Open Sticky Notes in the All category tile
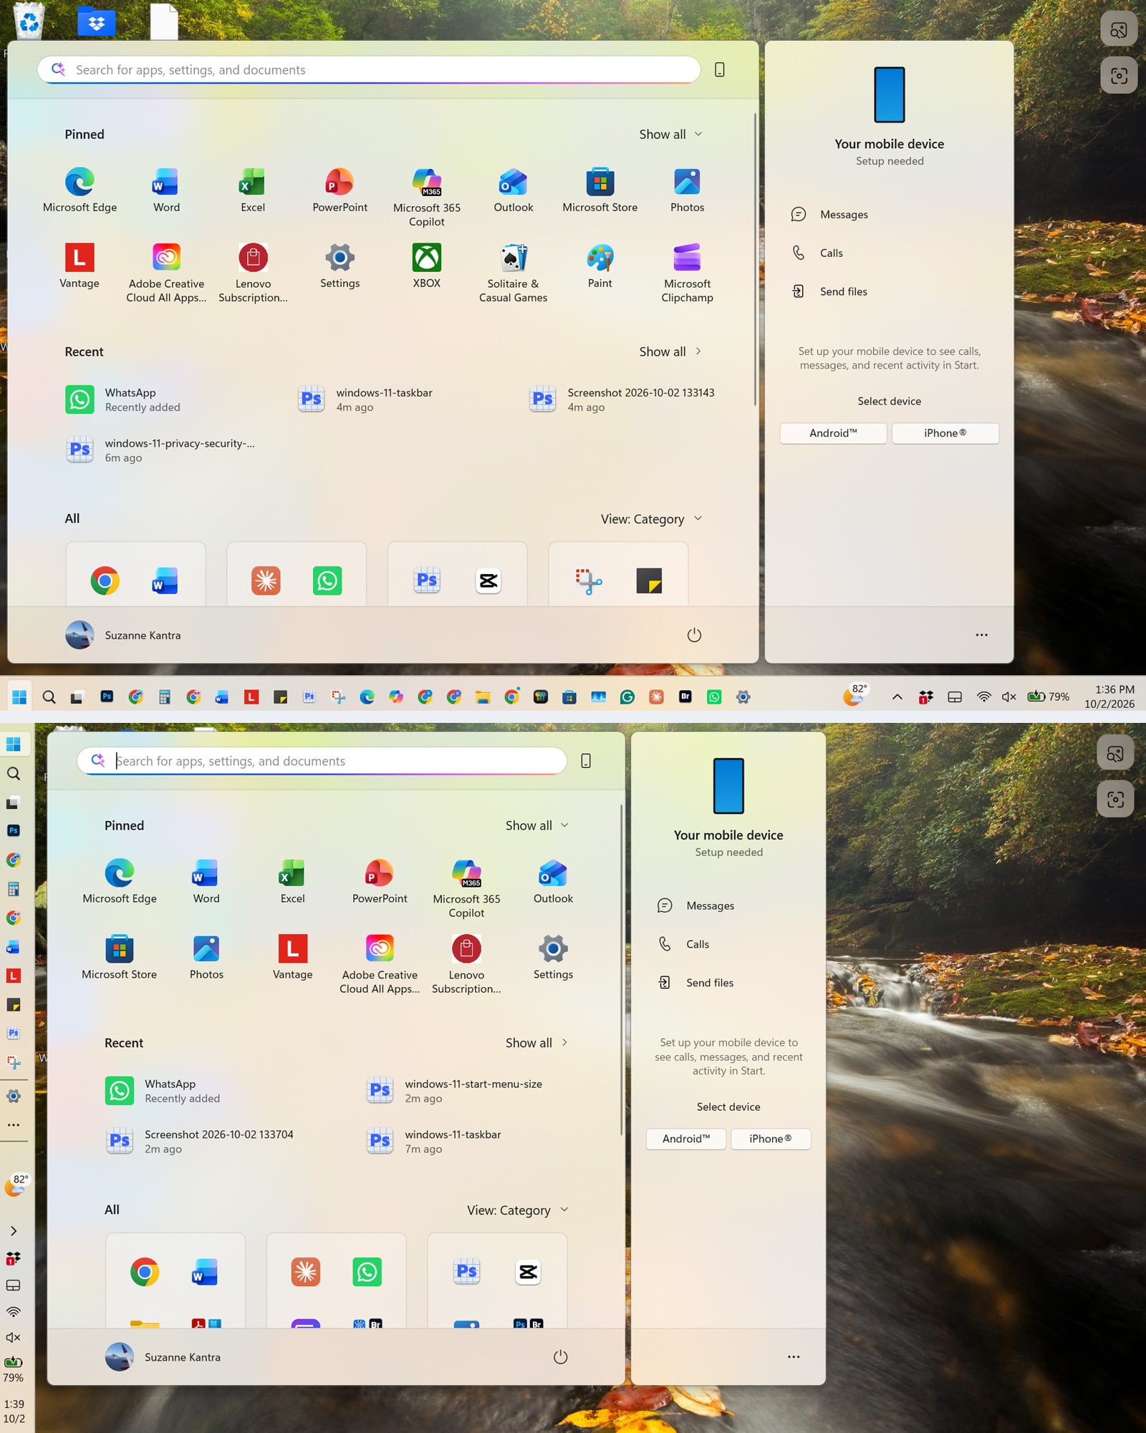This screenshot has width=1146, height=1433. click(649, 581)
